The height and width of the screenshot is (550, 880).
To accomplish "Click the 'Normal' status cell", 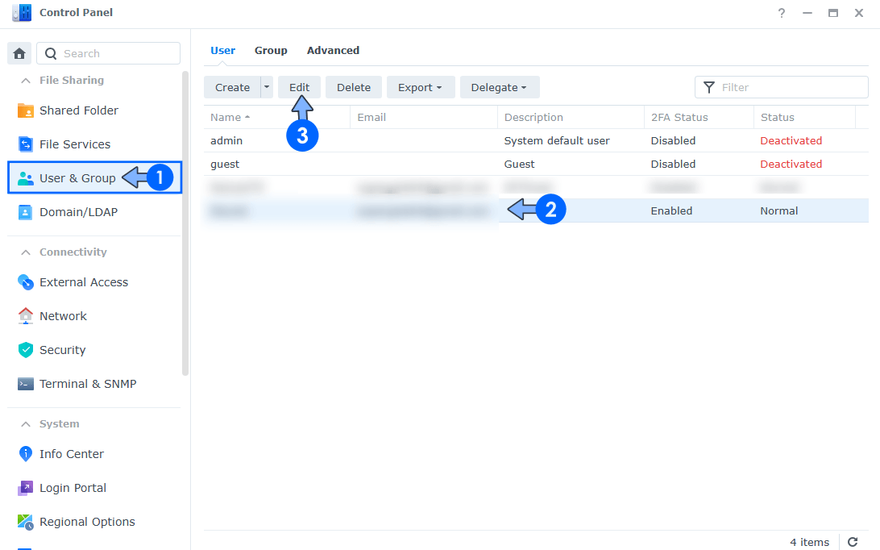I will point(779,210).
